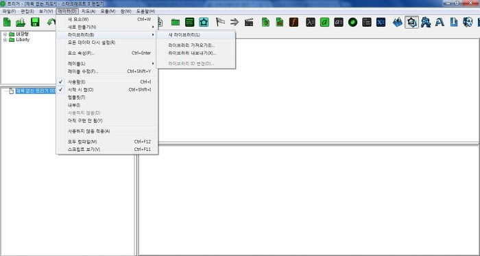The width and height of the screenshot is (480, 256).
Task: Click the brown italic f function icon
Action: click(x=294, y=22)
